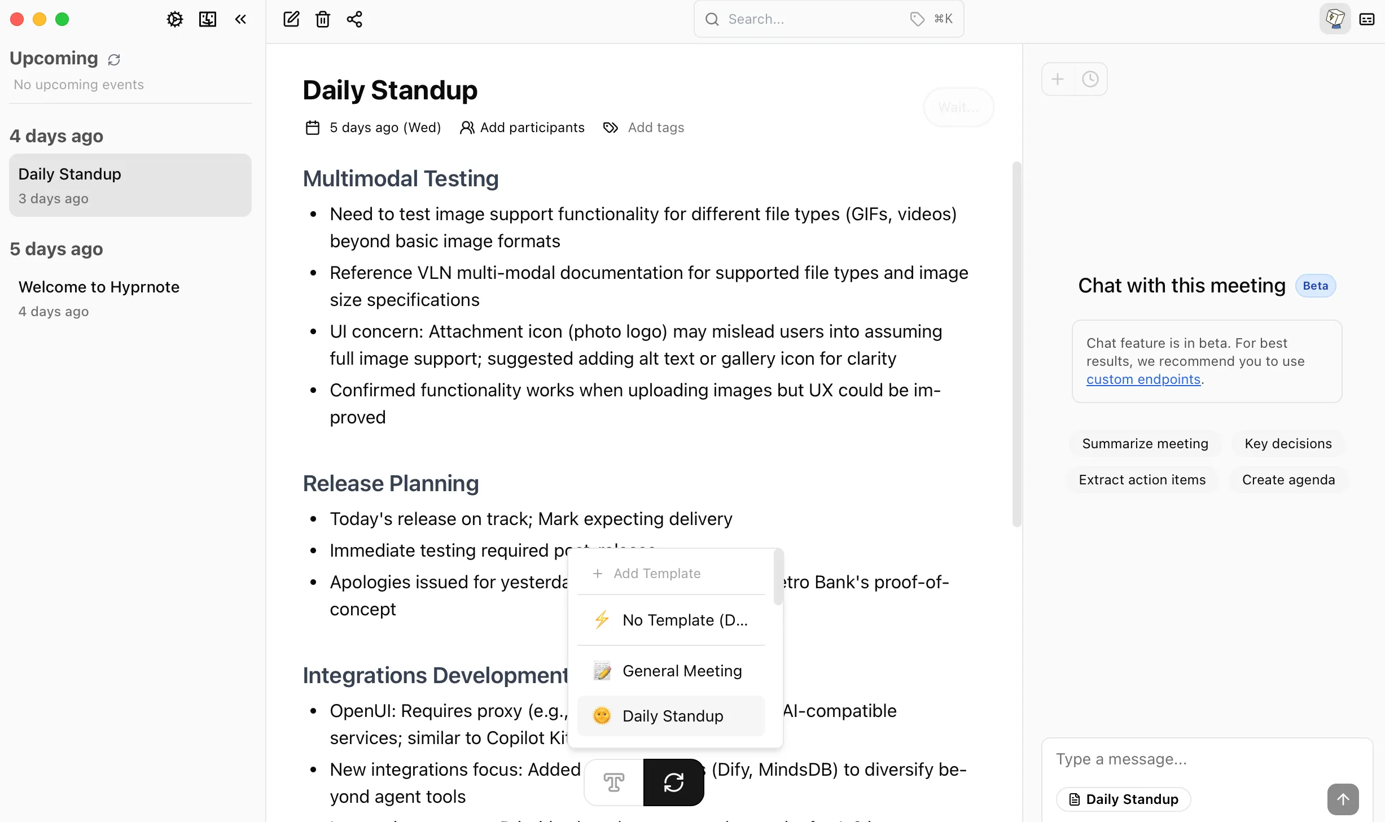Screen dimensions: 1385x822
Task: Click the Finder view icon in sidebar header
Action: pos(208,19)
